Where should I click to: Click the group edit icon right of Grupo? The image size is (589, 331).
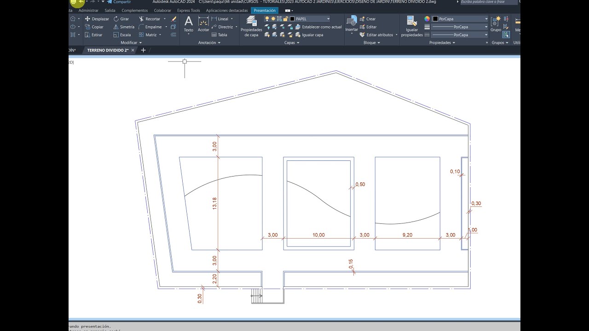(506, 27)
